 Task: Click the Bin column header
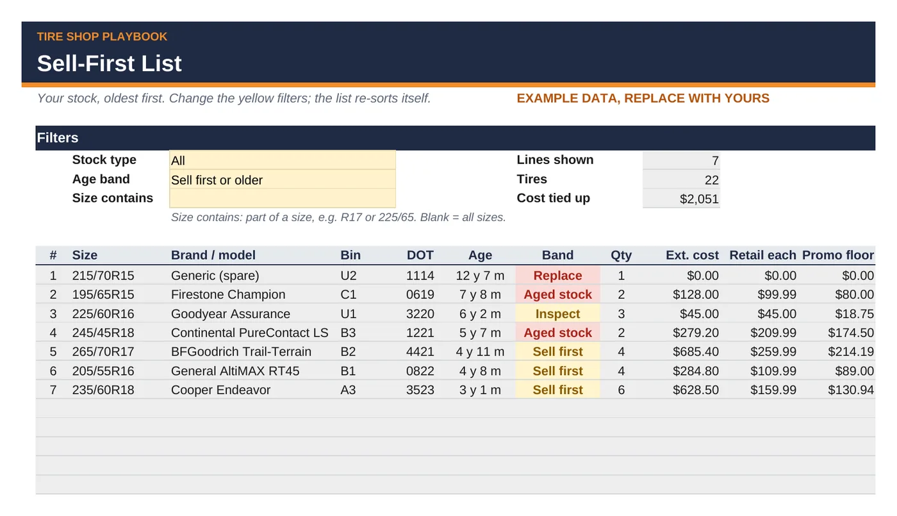350,255
